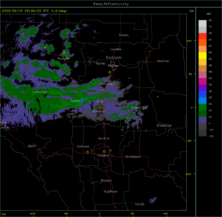Click the yellow diamond marker near Didsbury
Screen dimensions: 222x217
(x=100, y=107)
